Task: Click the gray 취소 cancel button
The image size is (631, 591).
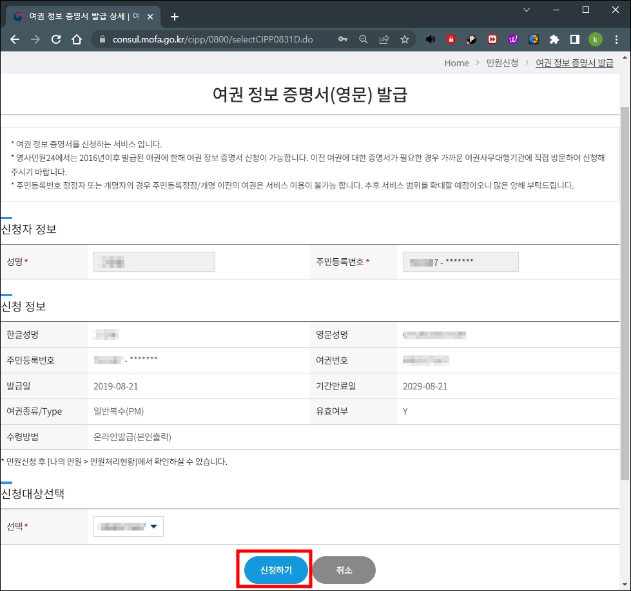Action: coord(344,570)
